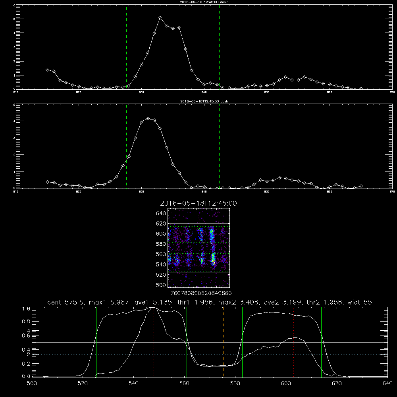Viewport: 397px width, 397px height.
Task: Click the dusk plot title text
Action: tap(204, 101)
